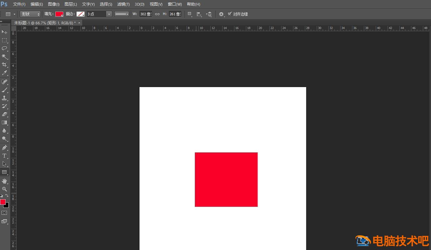Select the Hand tool

[x=4, y=181]
